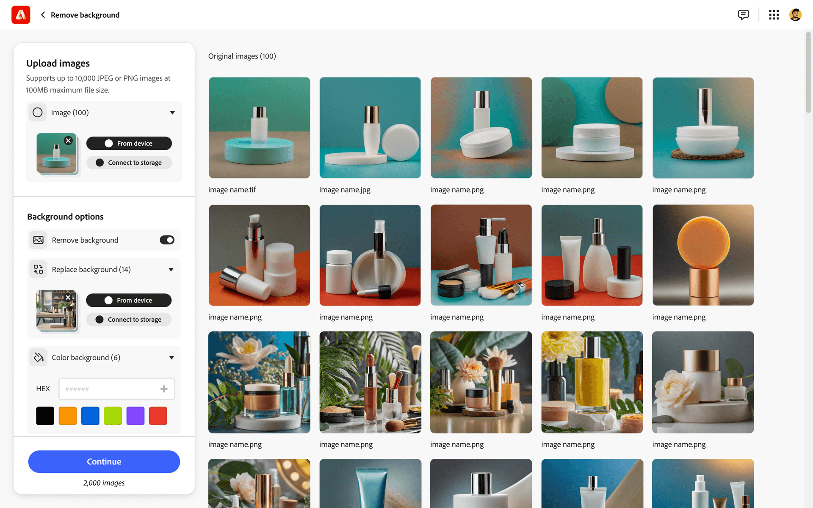The height and width of the screenshot is (508, 813).
Task: Select the uploaded image preview thumbnail in sidebar
Action: [56, 153]
